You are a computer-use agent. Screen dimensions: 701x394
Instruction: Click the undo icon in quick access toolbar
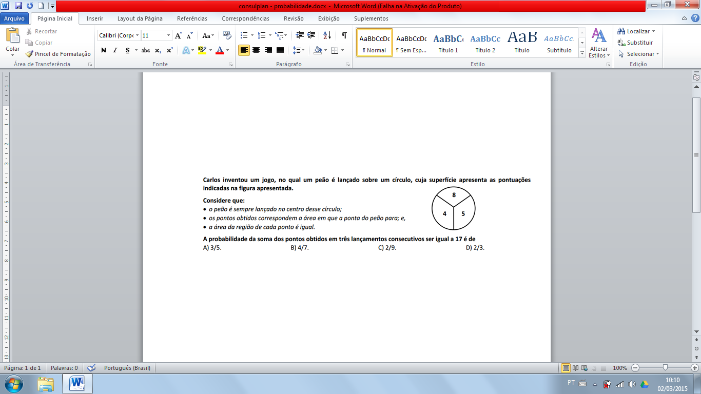[x=29, y=6]
